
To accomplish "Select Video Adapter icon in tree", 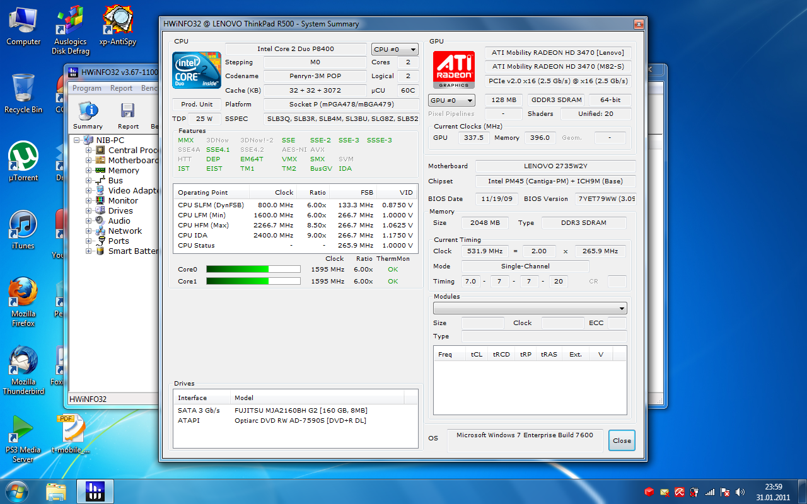I will (x=100, y=190).
